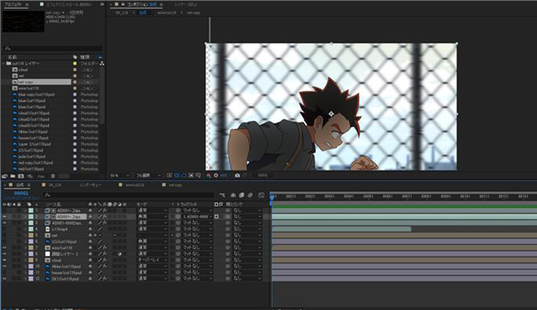Screen dimensions: 537x310
Task: Hide the cloud layer using its eye
Action: pos(5,260)
